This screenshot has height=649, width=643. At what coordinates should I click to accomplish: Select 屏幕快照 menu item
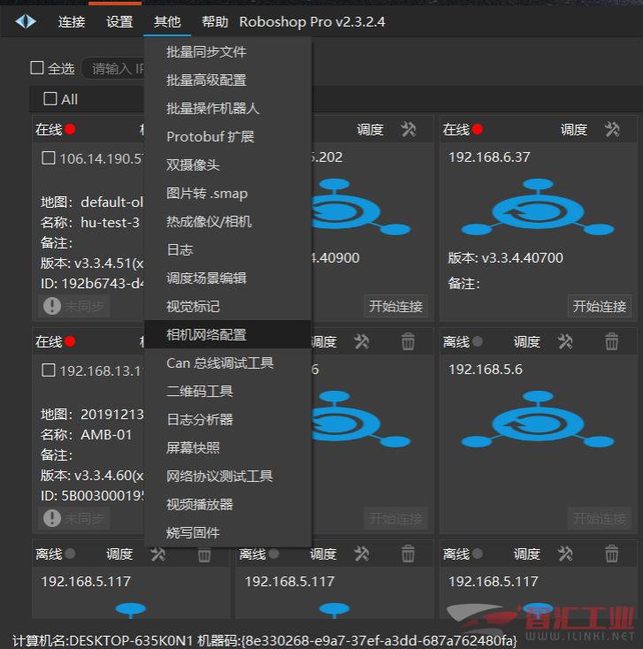pyautogui.click(x=227, y=447)
